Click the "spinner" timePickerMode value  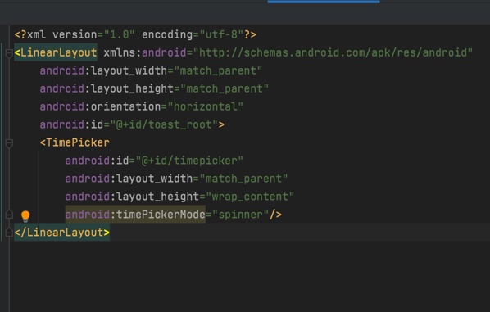(240, 215)
